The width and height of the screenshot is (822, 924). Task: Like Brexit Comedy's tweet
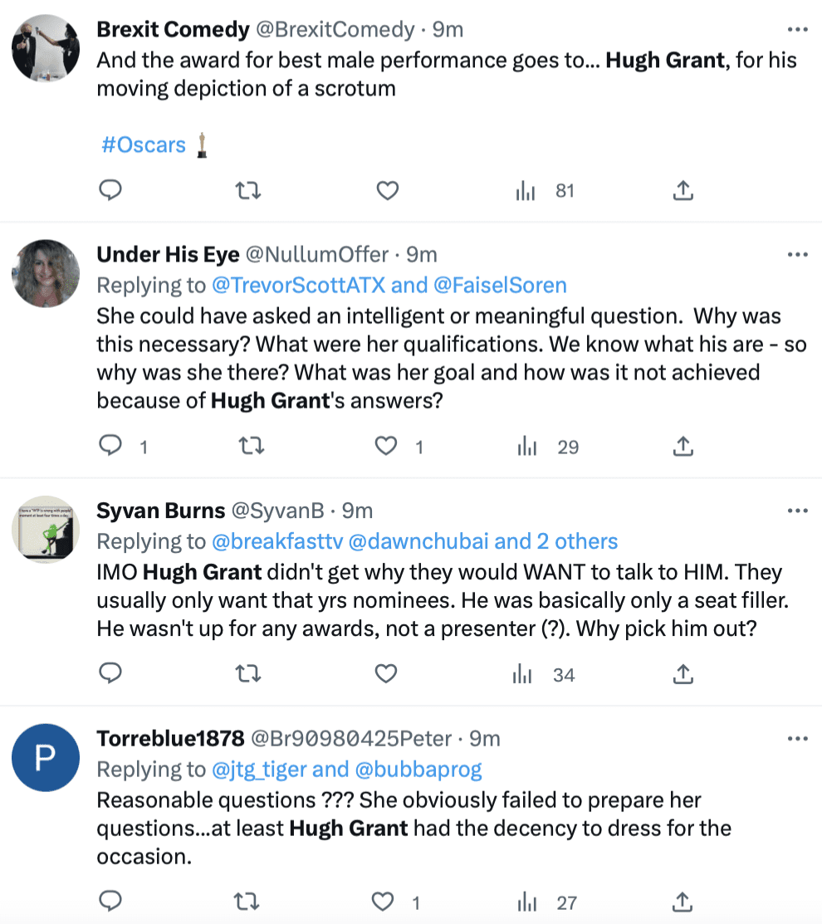pos(387,190)
